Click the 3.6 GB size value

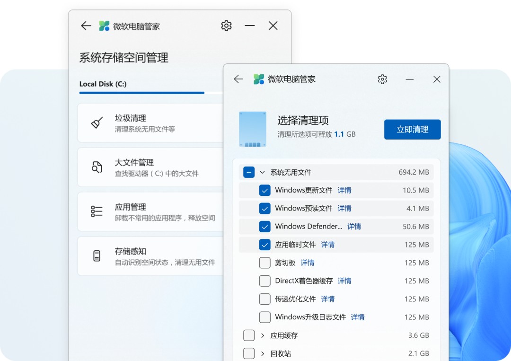click(419, 335)
